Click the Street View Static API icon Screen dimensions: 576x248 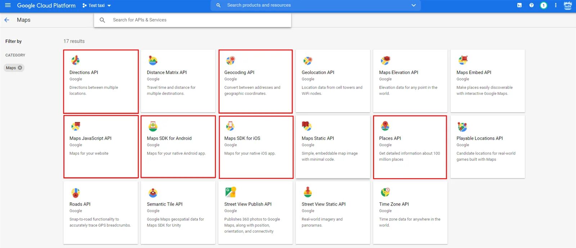coord(307,192)
